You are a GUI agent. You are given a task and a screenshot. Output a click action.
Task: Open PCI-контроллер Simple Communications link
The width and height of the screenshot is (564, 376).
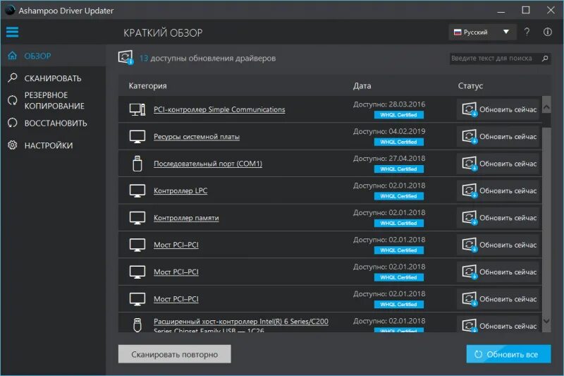point(219,109)
